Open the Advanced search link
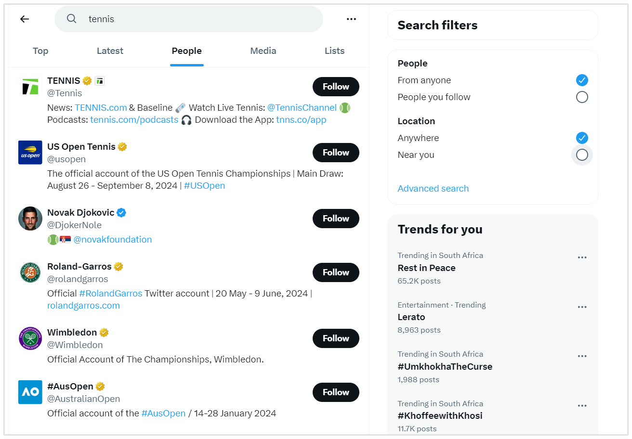Image resolution: width=632 pixels, height=439 pixels. 433,189
